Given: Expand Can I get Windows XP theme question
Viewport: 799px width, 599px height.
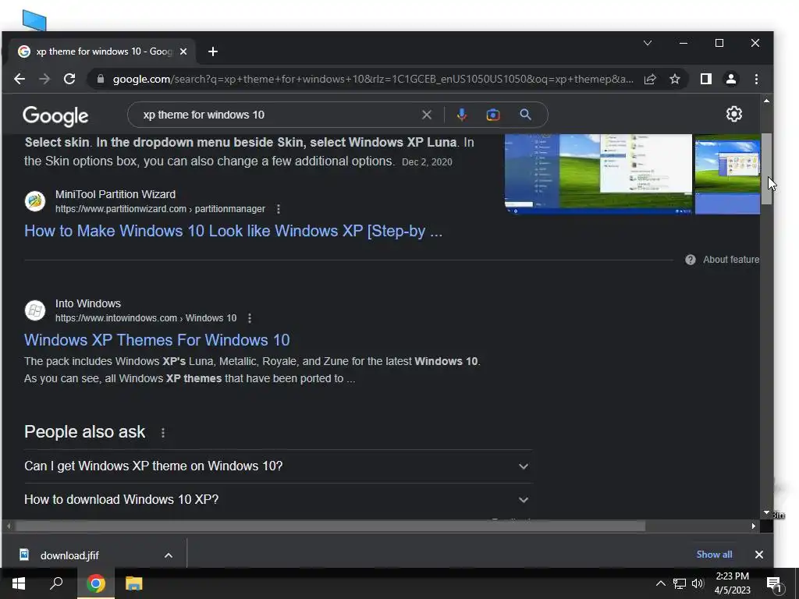Looking at the screenshot, I should click(279, 466).
